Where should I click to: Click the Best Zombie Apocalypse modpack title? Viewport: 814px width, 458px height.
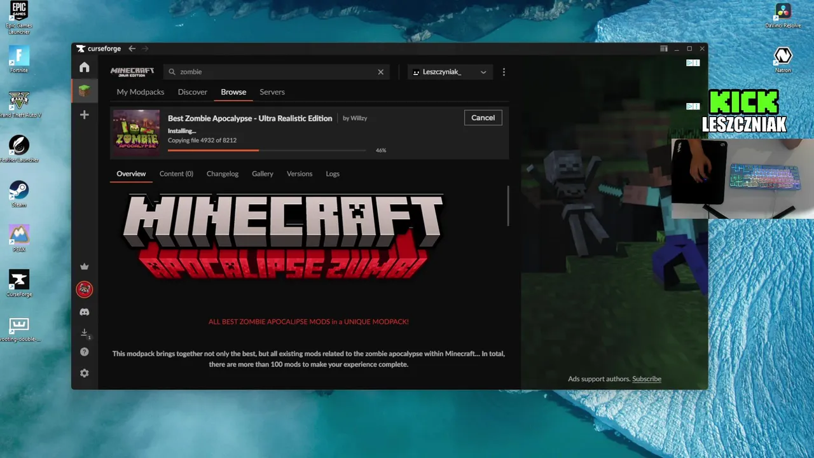point(250,118)
